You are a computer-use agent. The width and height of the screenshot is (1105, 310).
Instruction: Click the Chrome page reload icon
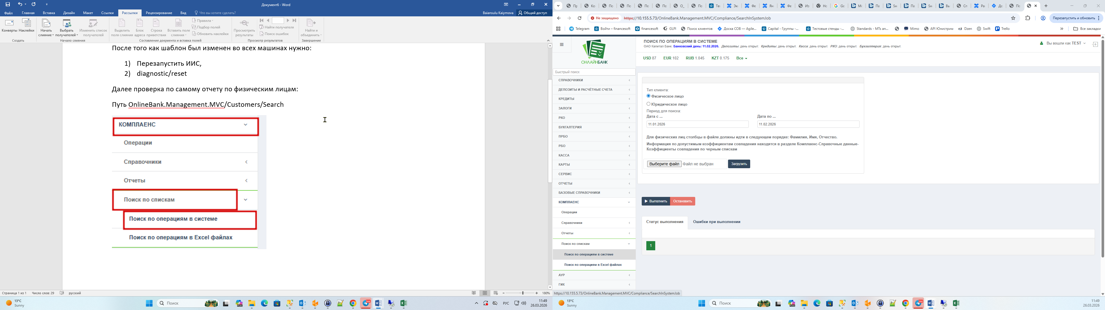pos(580,18)
